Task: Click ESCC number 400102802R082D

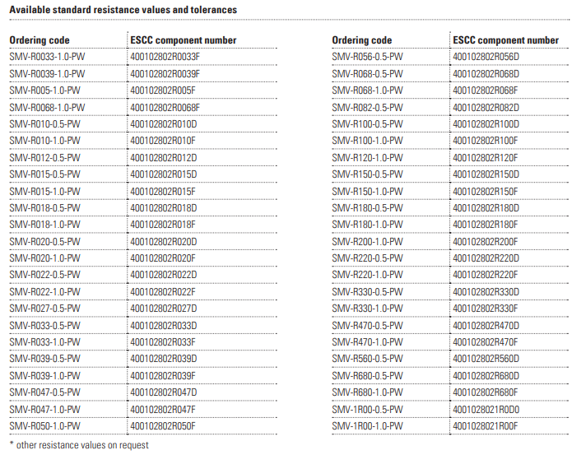Action: 486,107
